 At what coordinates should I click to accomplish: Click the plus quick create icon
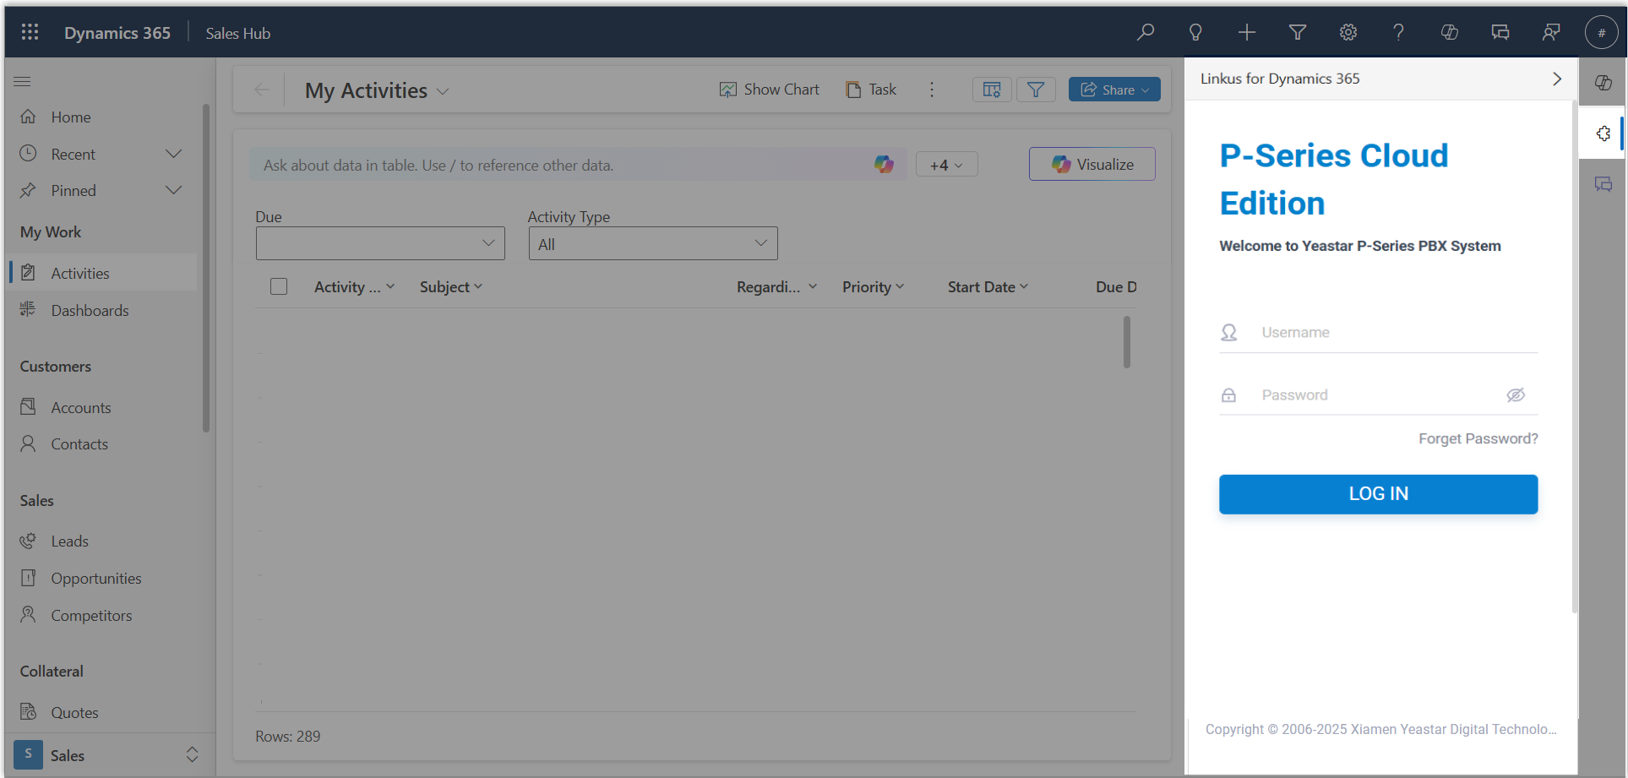click(x=1247, y=32)
